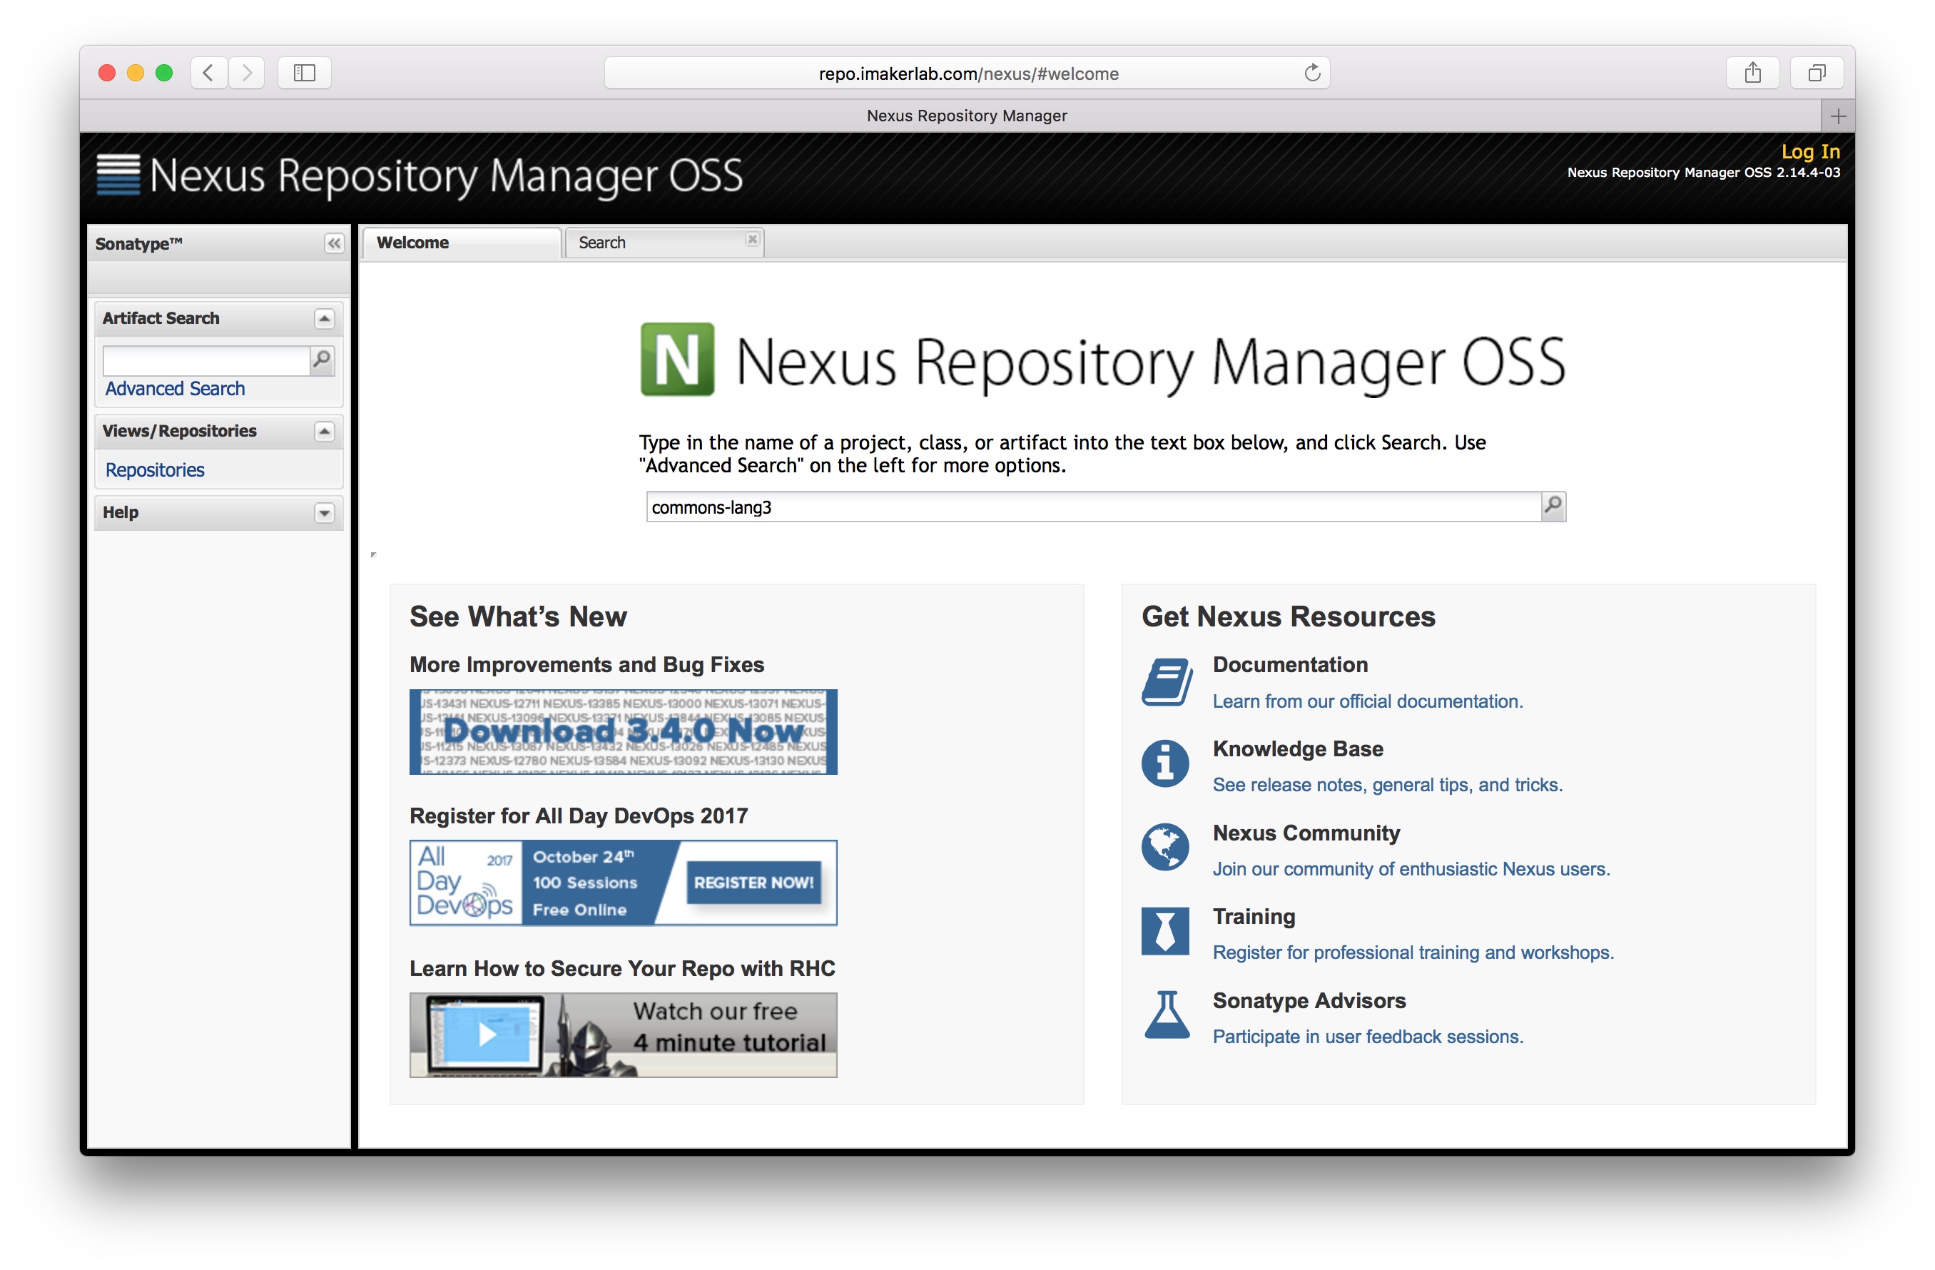Click Nexus Repository Manager OSS 2.14.4-03 version text
This screenshot has width=1935, height=1270.
pos(1702,173)
